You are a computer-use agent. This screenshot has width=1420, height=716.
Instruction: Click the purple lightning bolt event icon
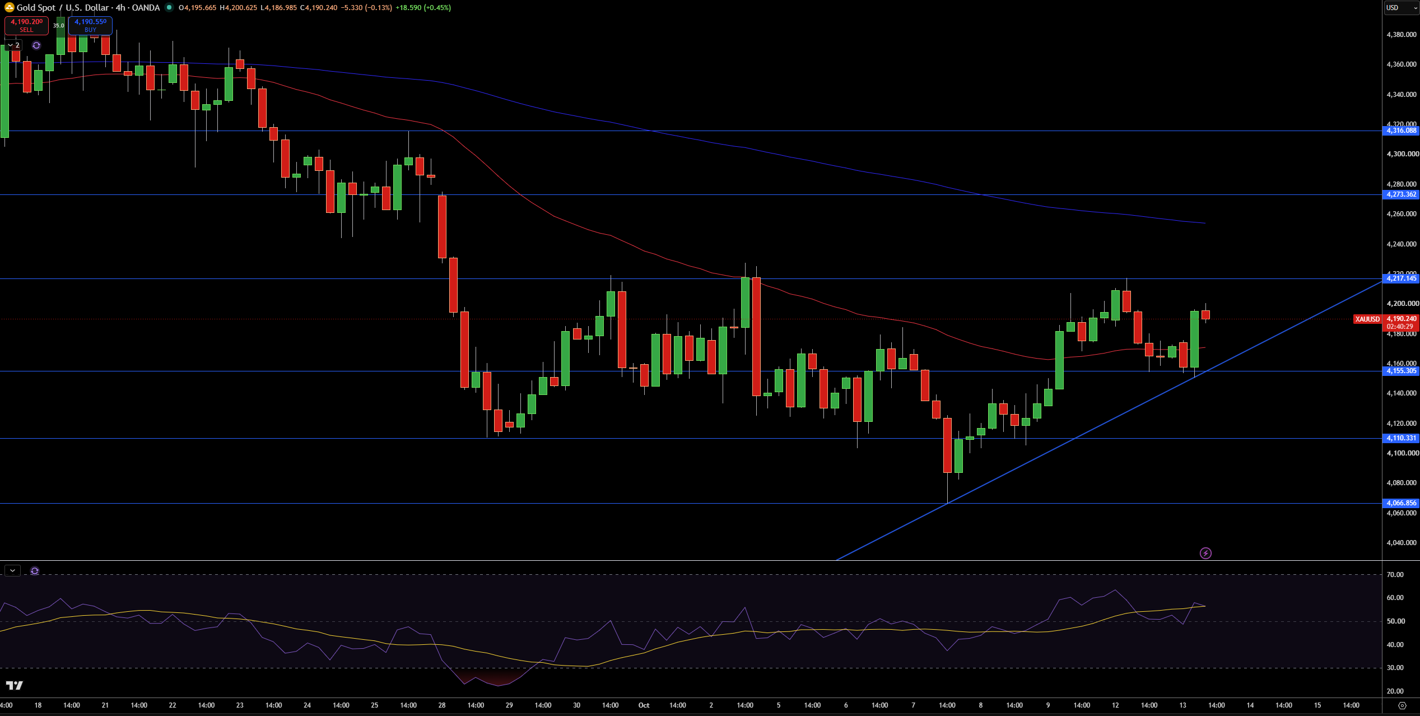[1205, 554]
